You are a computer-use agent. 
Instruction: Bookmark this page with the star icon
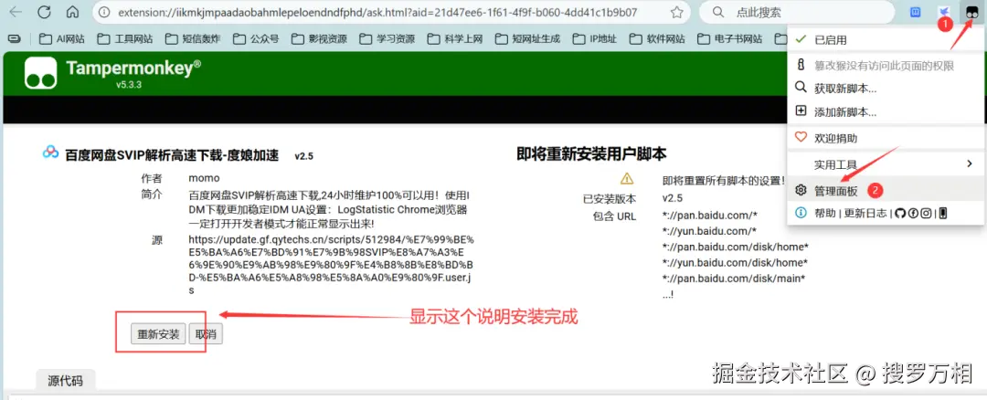coord(676,12)
